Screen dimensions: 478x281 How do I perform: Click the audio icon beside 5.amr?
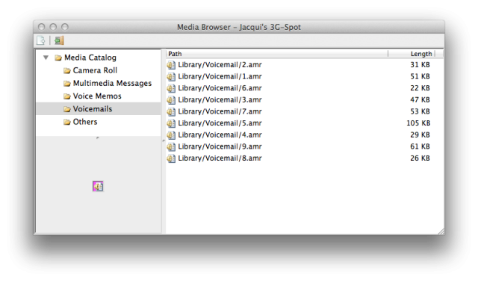(171, 123)
